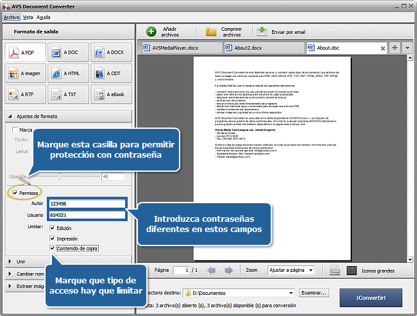Switch to the About2.docx tab
Viewport: 417px width, 316px height.
click(264, 48)
